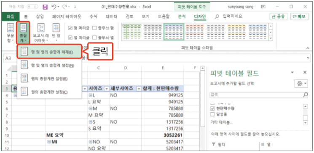Open the 사이즈 column filter dropdown
Image resolution: width=314 pixels, height=153 pixels.
[x=107, y=89]
